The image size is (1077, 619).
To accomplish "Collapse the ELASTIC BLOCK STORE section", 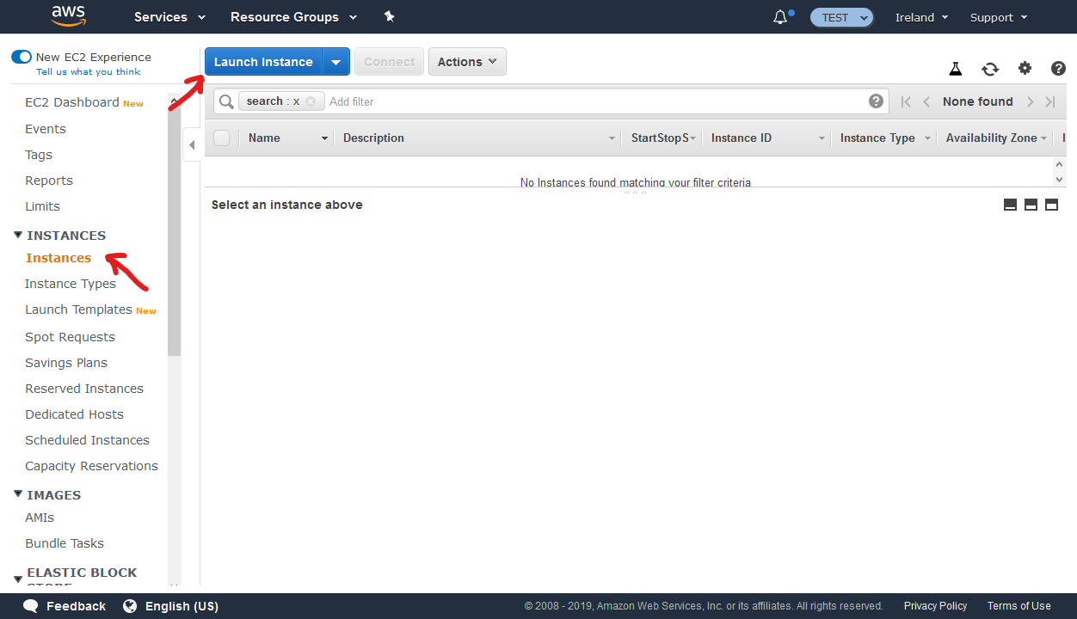I will (18, 579).
